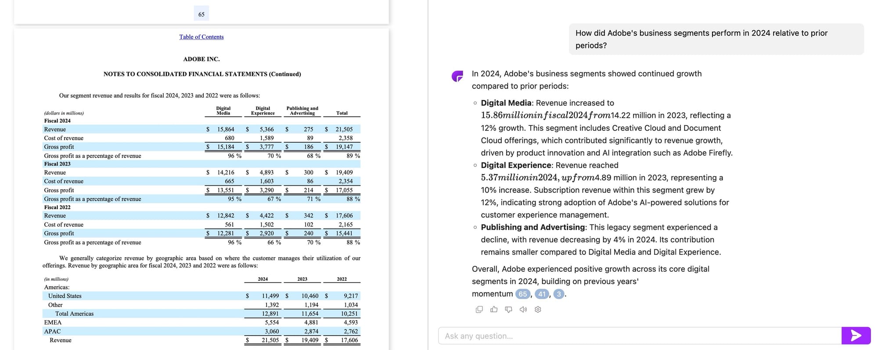Select Fiscal 2024 Publishing revenue 275
This screenshot has width=878, height=350.
pos(309,130)
